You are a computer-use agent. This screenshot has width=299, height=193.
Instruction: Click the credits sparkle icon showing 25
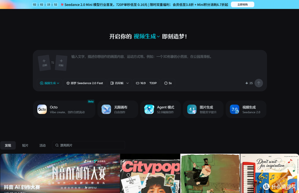[x=247, y=83]
